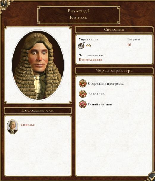The width and height of the screenshot is (155, 181).
Task: Click the Черты характера section header
Action: tap(114, 71)
